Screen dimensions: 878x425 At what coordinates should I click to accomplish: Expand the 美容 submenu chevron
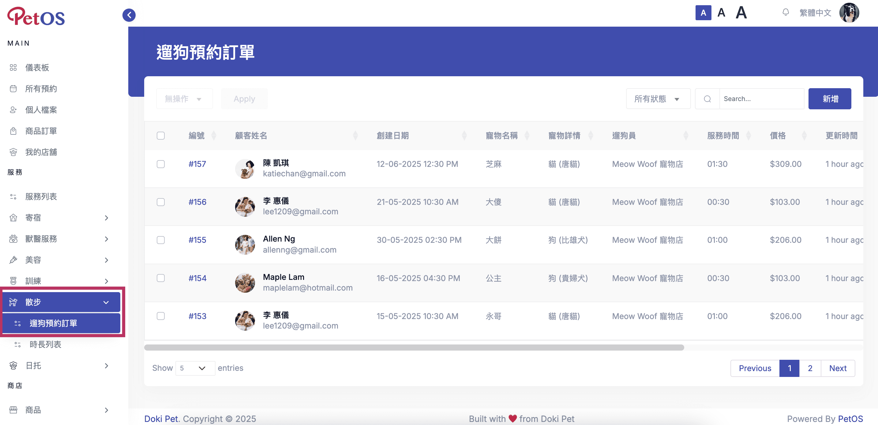click(x=106, y=260)
